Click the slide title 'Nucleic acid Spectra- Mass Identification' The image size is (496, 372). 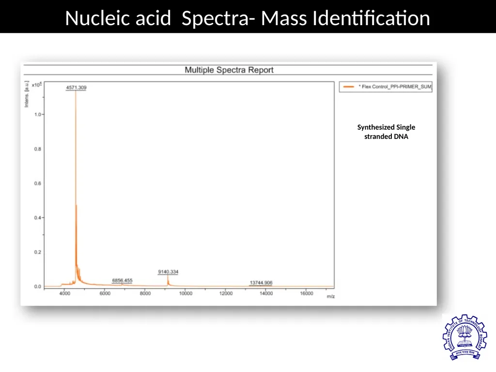tap(248, 18)
